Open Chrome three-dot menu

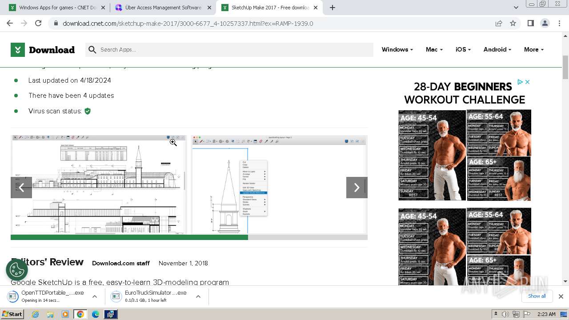[559, 23]
